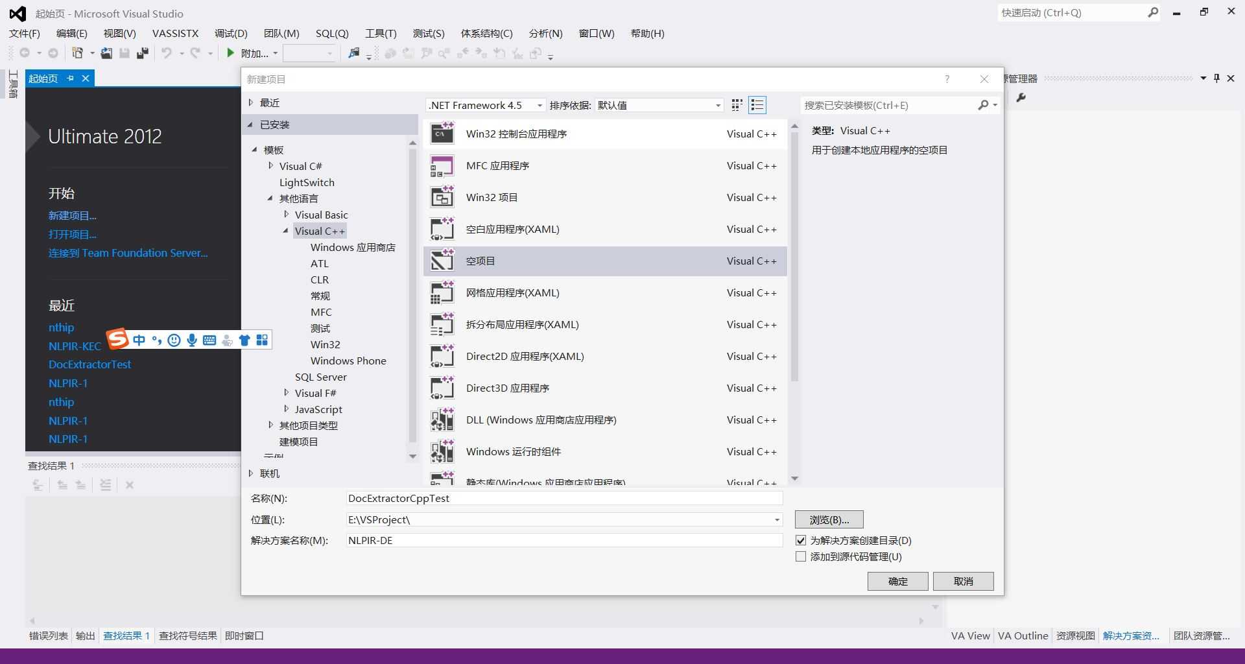Click the help question mark in New Project dialog
Image resolution: width=1245 pixels, height=664 pixels.
[x=947, y=79]
